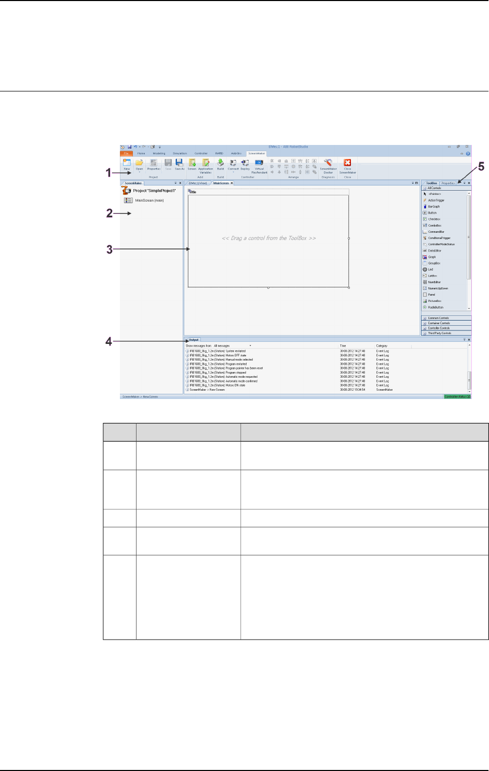This screenshot has width=489, height=771.
Task: Switch to the Controller ribbon tab
Action: click(201, 154)
